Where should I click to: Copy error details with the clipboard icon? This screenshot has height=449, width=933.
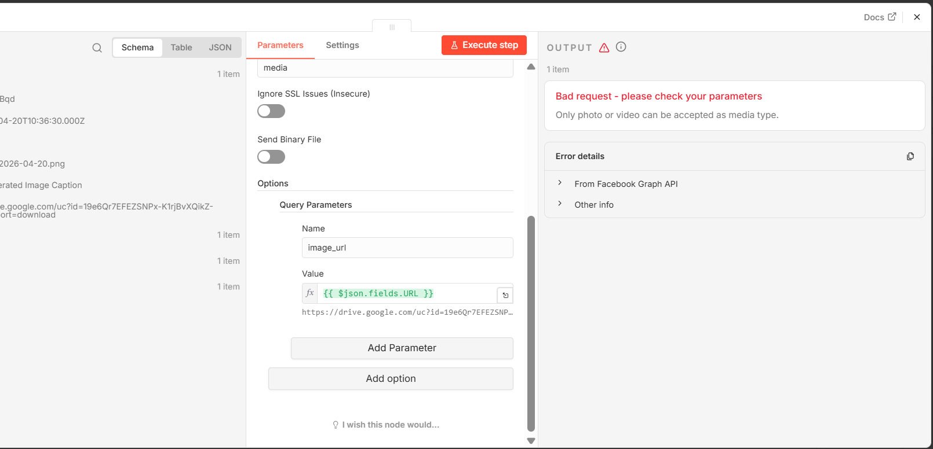910,156
